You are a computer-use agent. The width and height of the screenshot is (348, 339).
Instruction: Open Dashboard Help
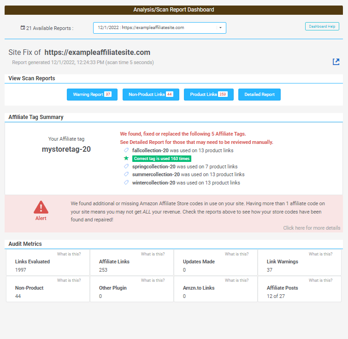322,26
